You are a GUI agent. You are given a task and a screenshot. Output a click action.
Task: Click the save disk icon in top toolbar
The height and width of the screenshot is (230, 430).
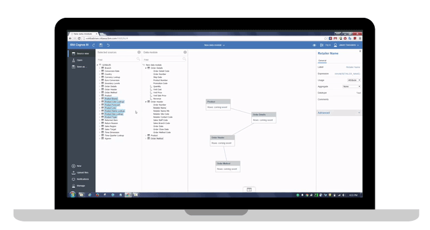[x=101, y=45]
